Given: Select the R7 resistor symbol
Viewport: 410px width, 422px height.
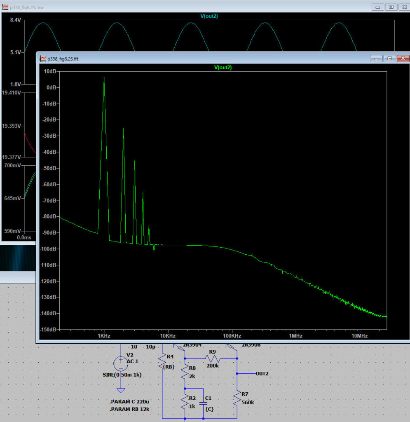Looking at the screenshot, I should 237,399.
